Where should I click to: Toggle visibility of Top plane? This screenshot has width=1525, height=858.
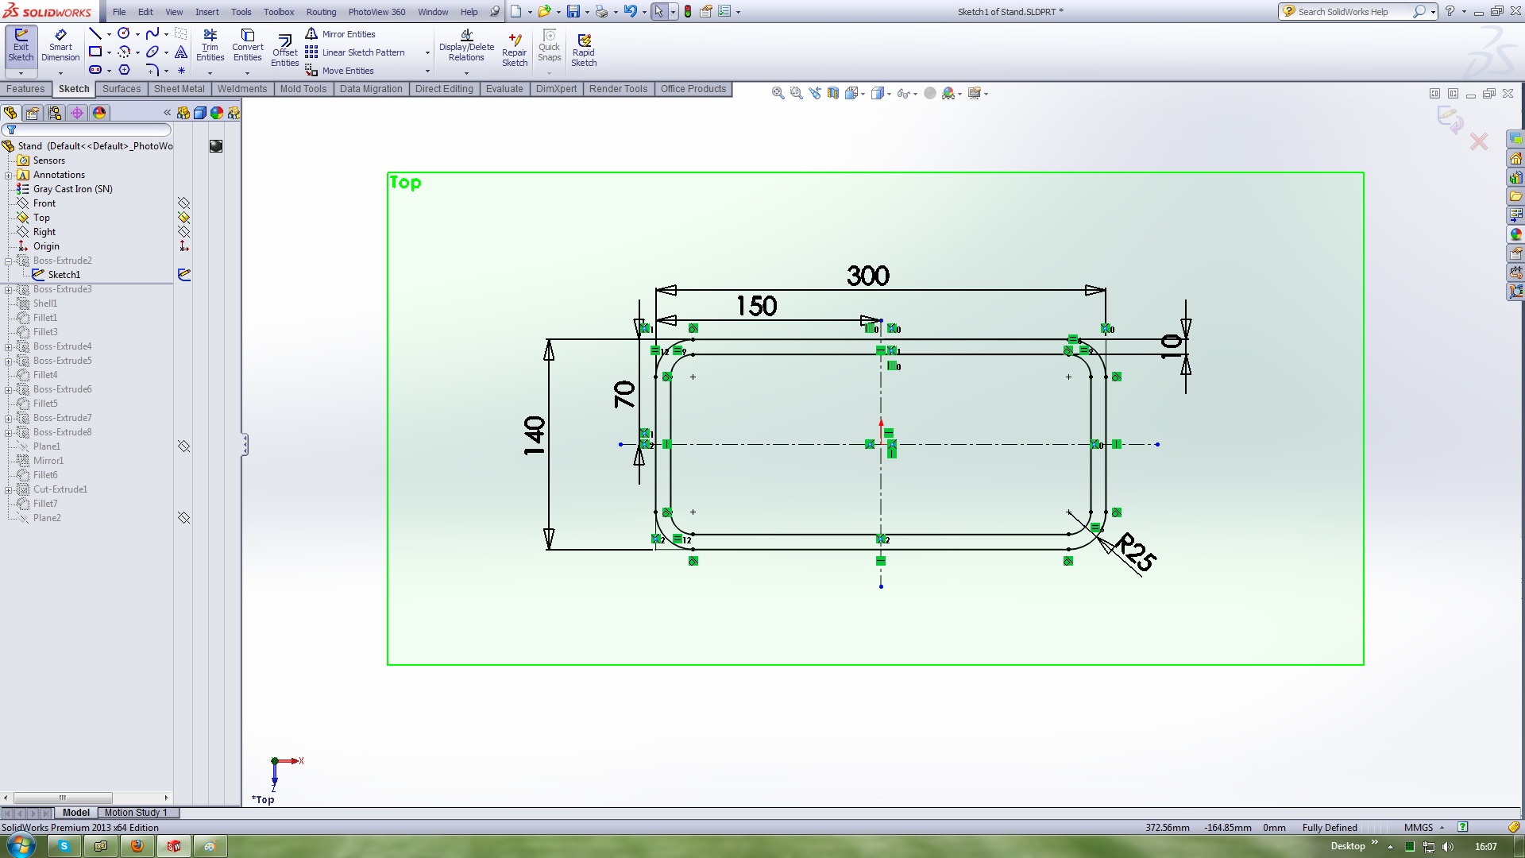click(183, 218)
